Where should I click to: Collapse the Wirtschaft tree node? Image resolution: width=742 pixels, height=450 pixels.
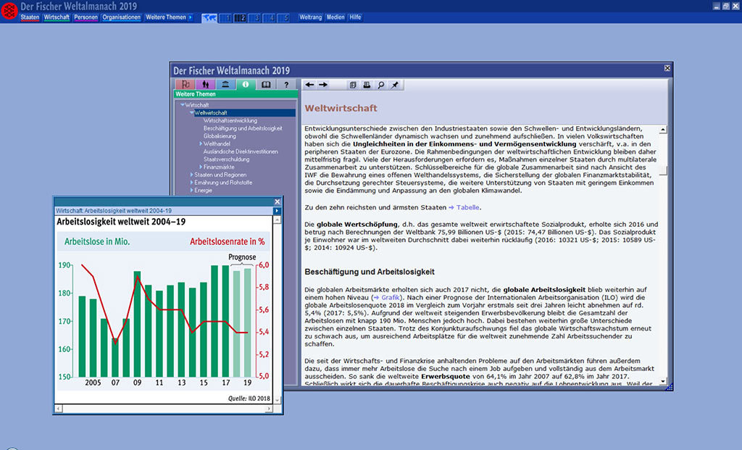(x=182, y=105)
